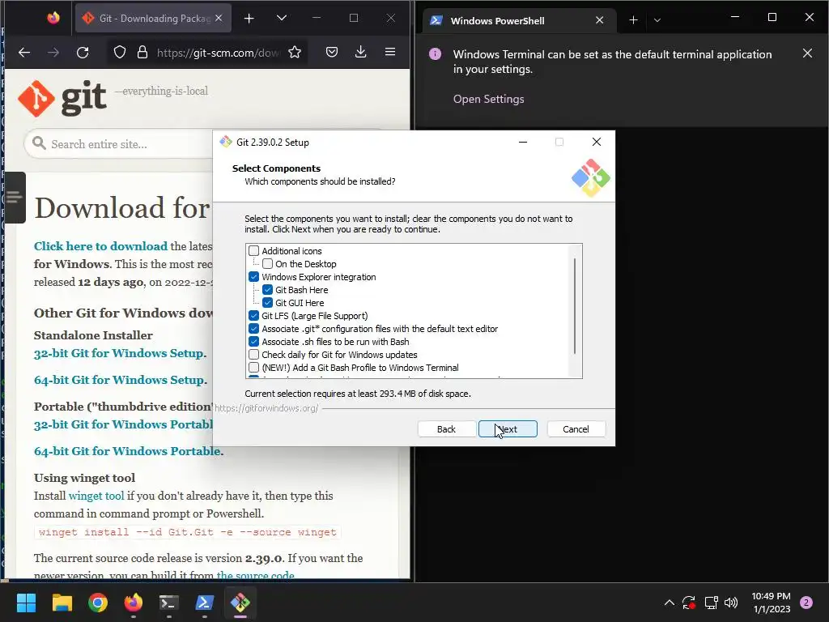The height and width of the screenshot is (622, 829).
Task: Toggle Associate .sh files with Bash
Action: click(x=253, y=342)
